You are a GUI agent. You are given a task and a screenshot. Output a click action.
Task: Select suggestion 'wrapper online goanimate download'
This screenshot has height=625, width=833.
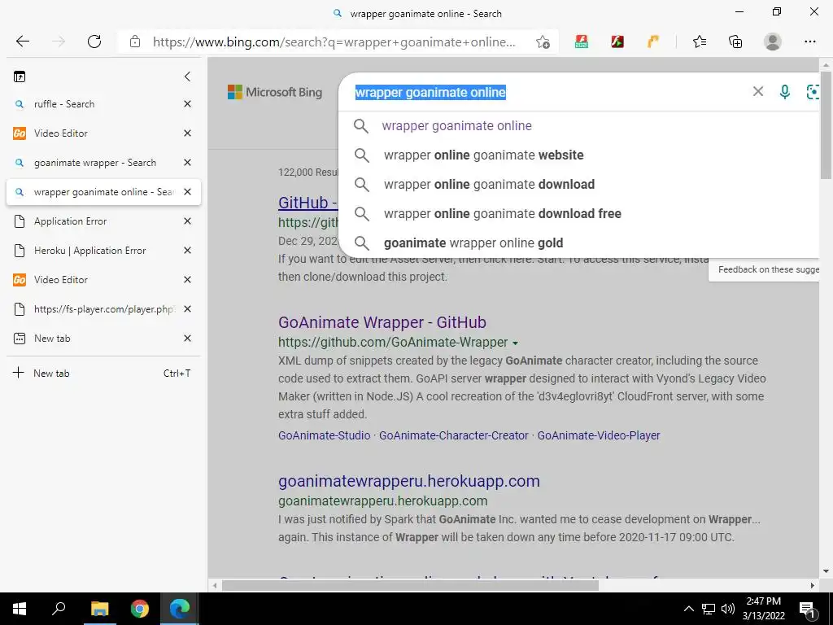(x=579, y=185)
